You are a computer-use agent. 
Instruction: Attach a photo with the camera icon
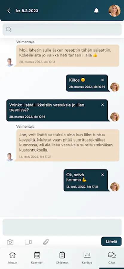coord(10,242)
